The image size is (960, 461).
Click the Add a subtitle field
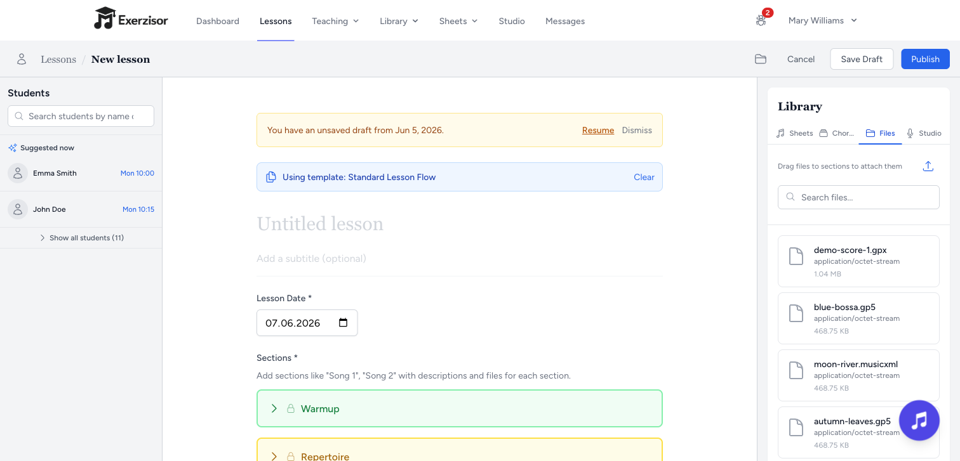[460, 258]
